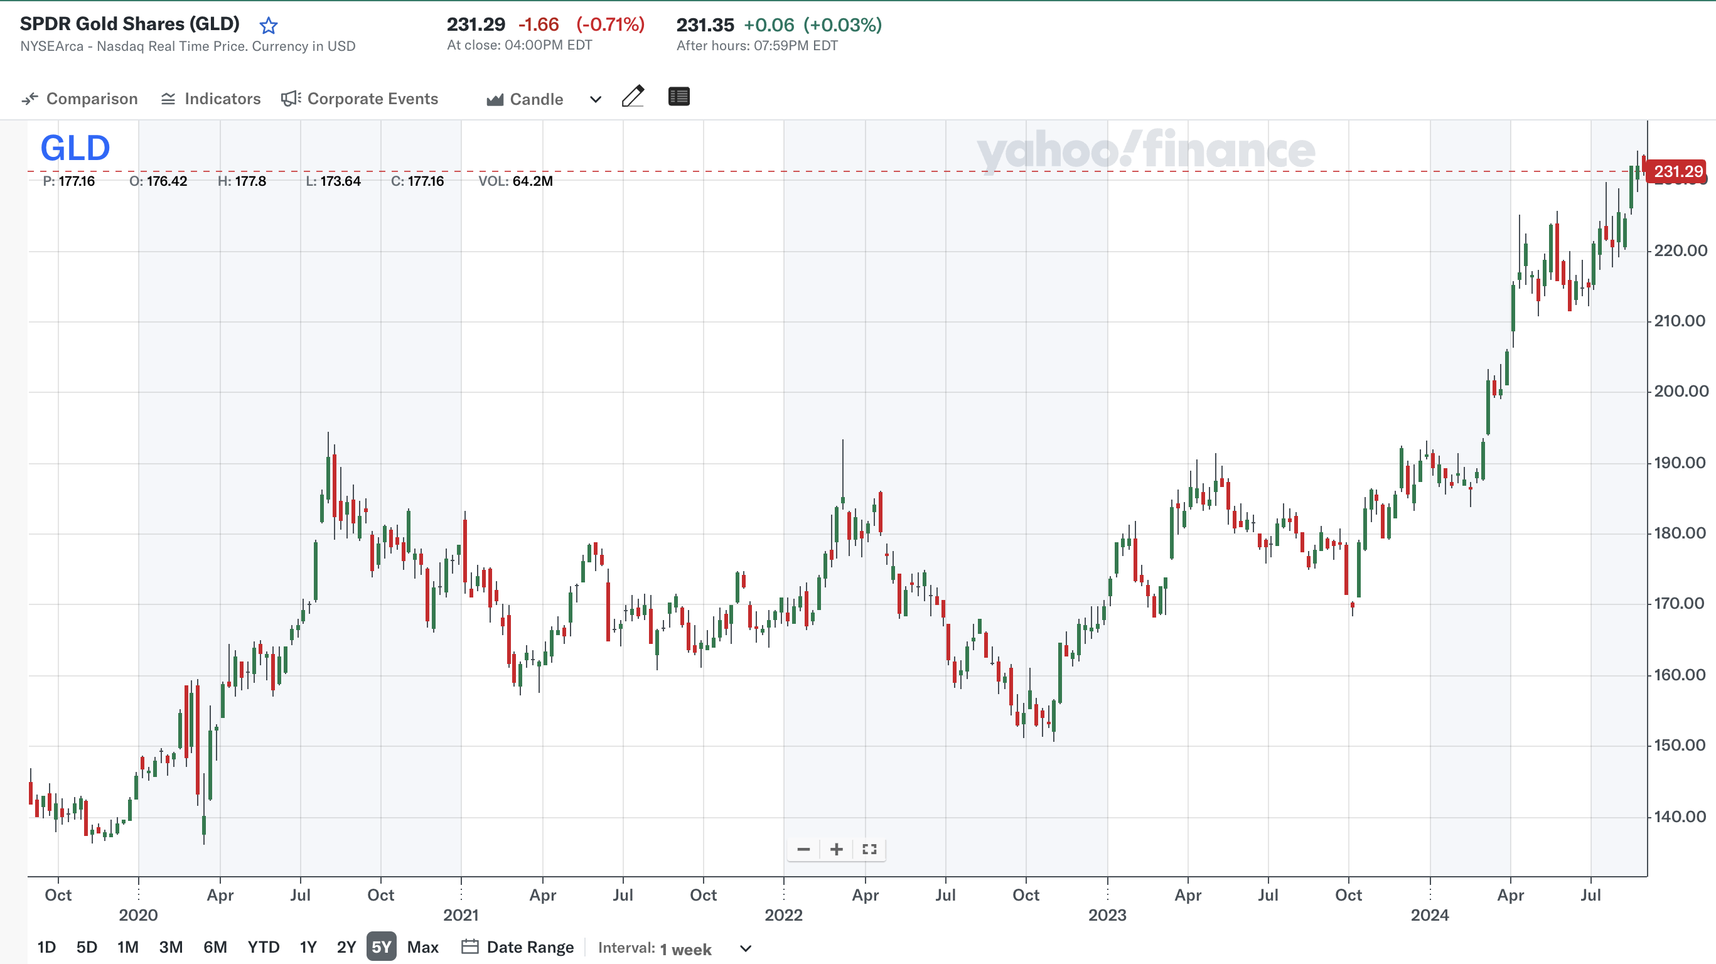
Task: Select the drawing pencil tool
Action: (633, 97)
